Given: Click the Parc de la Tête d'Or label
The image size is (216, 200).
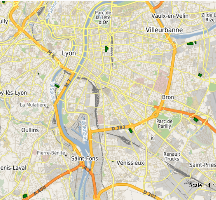Looking at the screenshot, I should coord(103,17).
